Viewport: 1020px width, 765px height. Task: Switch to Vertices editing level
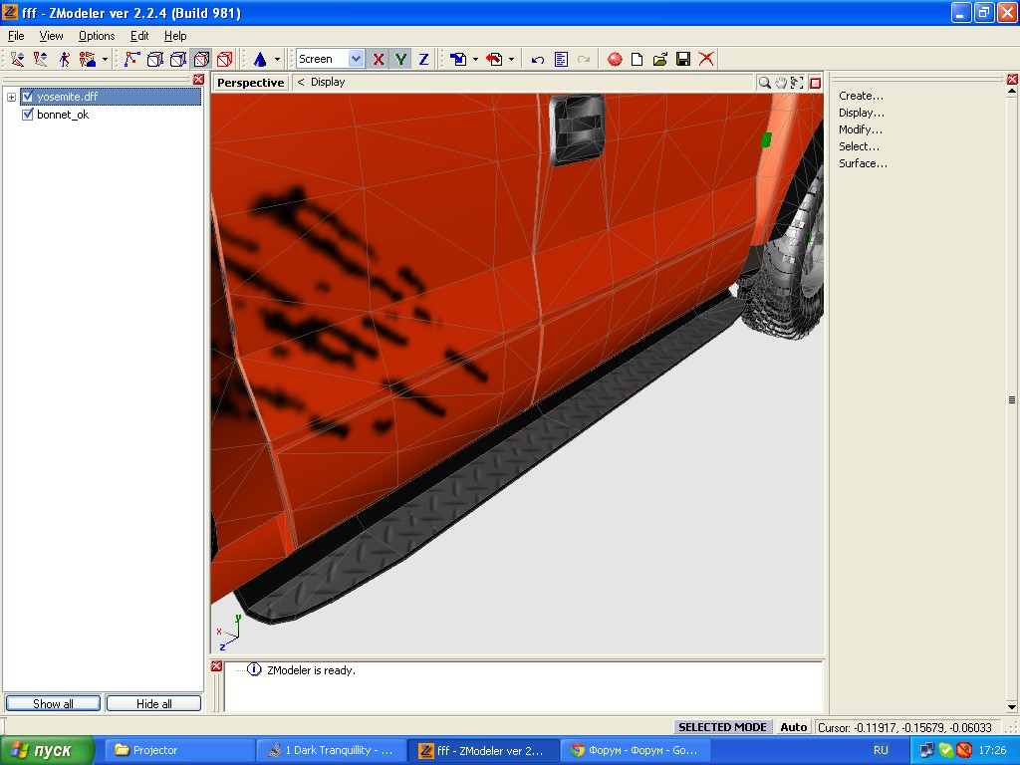(x=132, y=59)
